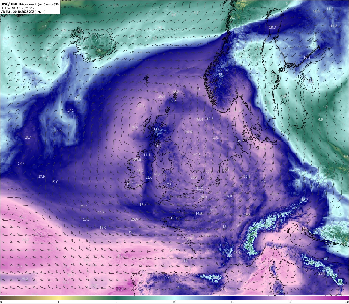Click the 17.9 value at left
Screen dimensions: 349x304
[41, 176]
